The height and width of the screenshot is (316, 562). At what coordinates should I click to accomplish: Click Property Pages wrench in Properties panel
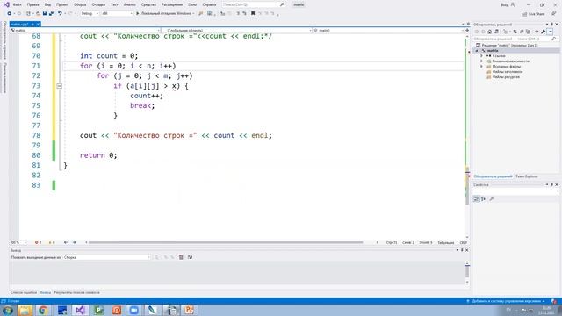492,199
